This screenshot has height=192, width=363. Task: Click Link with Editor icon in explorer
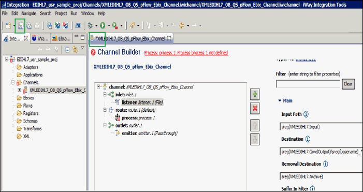tap(75, 49)
